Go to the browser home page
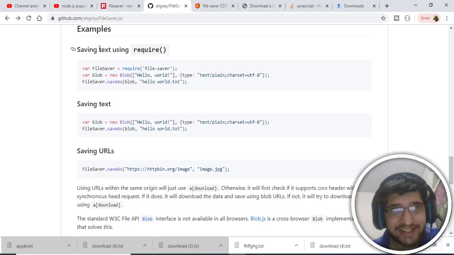Viewport: 454px width, 255px height. point(39,18)
